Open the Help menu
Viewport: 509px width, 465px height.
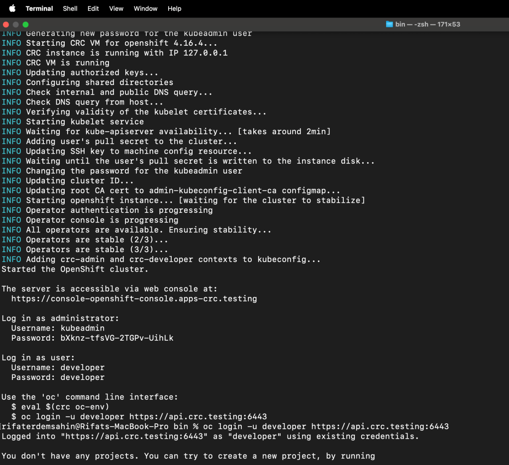point(174,8)
